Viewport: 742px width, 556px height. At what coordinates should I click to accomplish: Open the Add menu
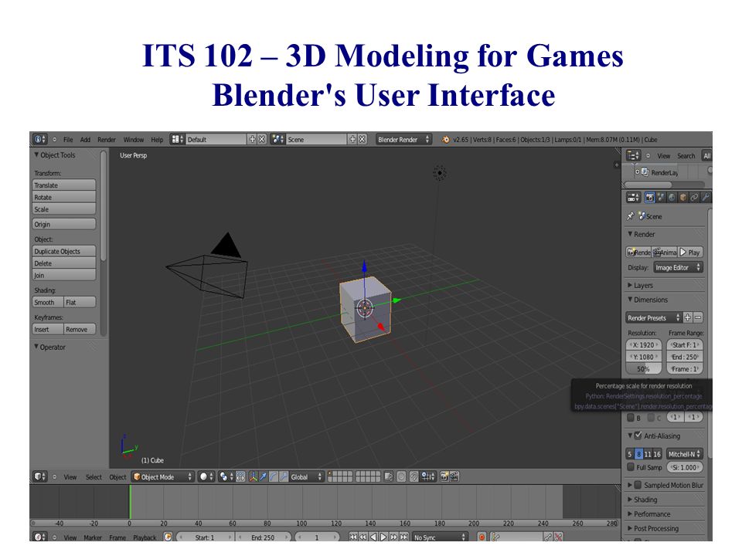[85, 140]
